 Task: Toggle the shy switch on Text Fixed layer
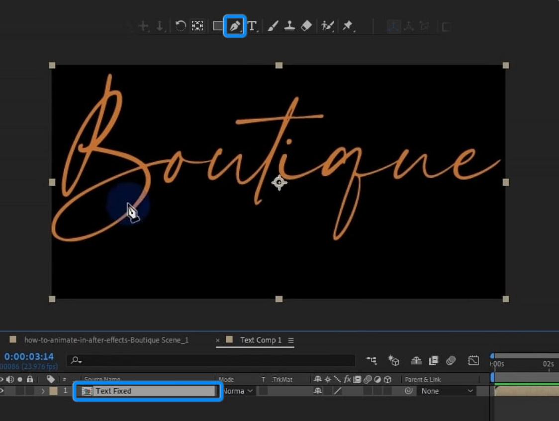(x=317, y=391)
